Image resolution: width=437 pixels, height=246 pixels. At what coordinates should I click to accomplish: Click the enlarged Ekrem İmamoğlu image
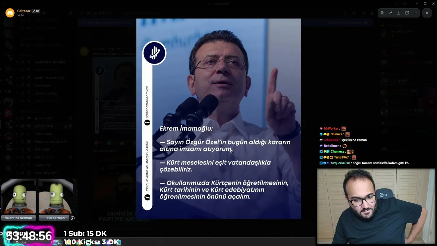pos(218,119)
